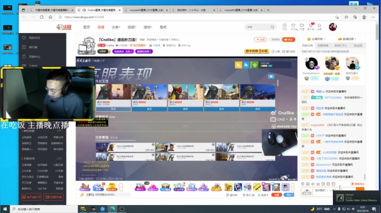The image size is (381, 213).
Task: Select the 直播 live nav item
Action: (101, 27)
